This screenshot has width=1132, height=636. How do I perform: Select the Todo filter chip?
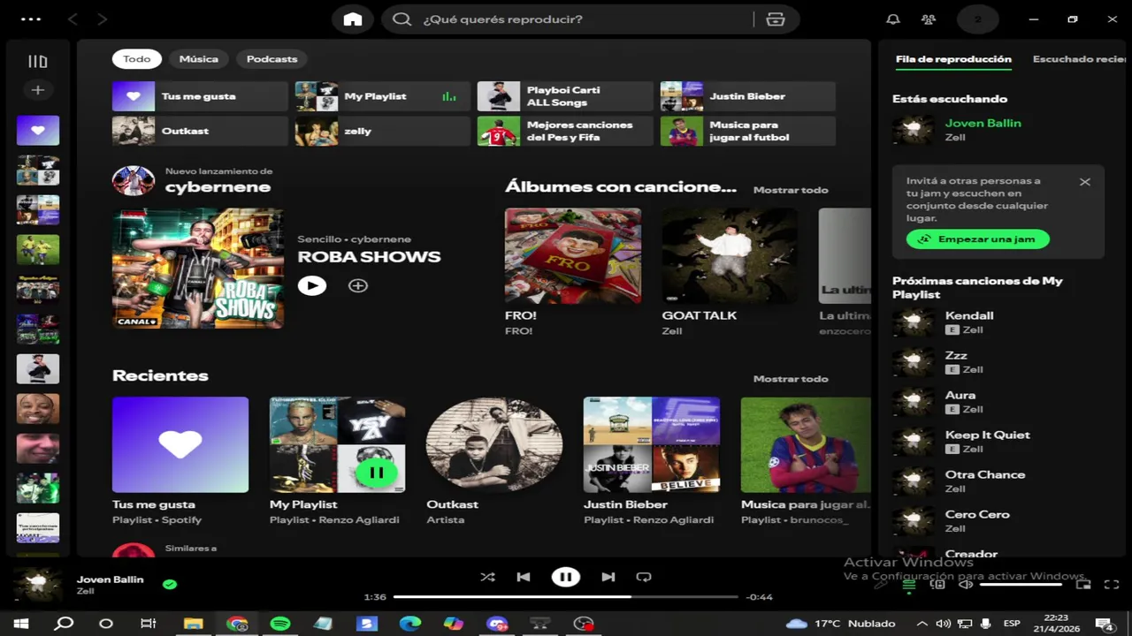tap(137, 59)
